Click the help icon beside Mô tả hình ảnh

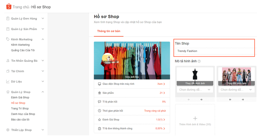199,61
